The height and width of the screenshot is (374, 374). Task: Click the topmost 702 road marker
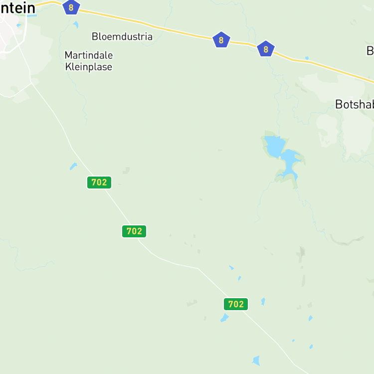pyautogui.click(x=99, y=183)
